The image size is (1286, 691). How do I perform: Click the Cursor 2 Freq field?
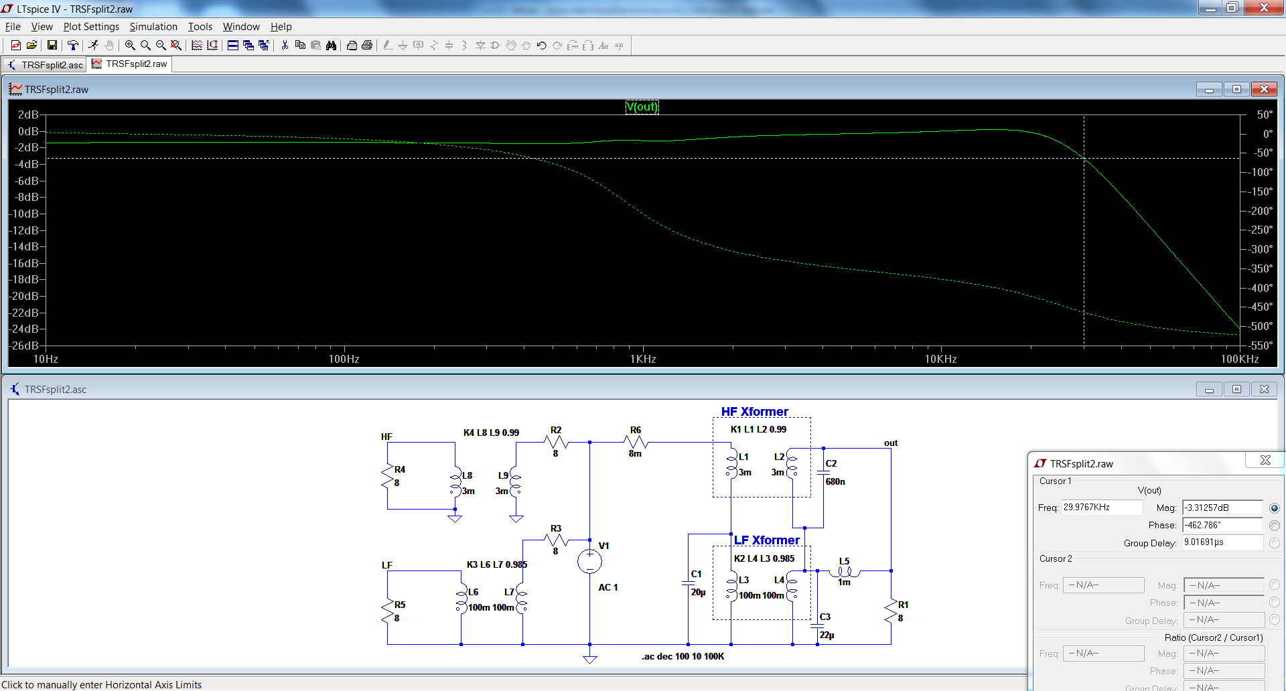point(1103,585)
